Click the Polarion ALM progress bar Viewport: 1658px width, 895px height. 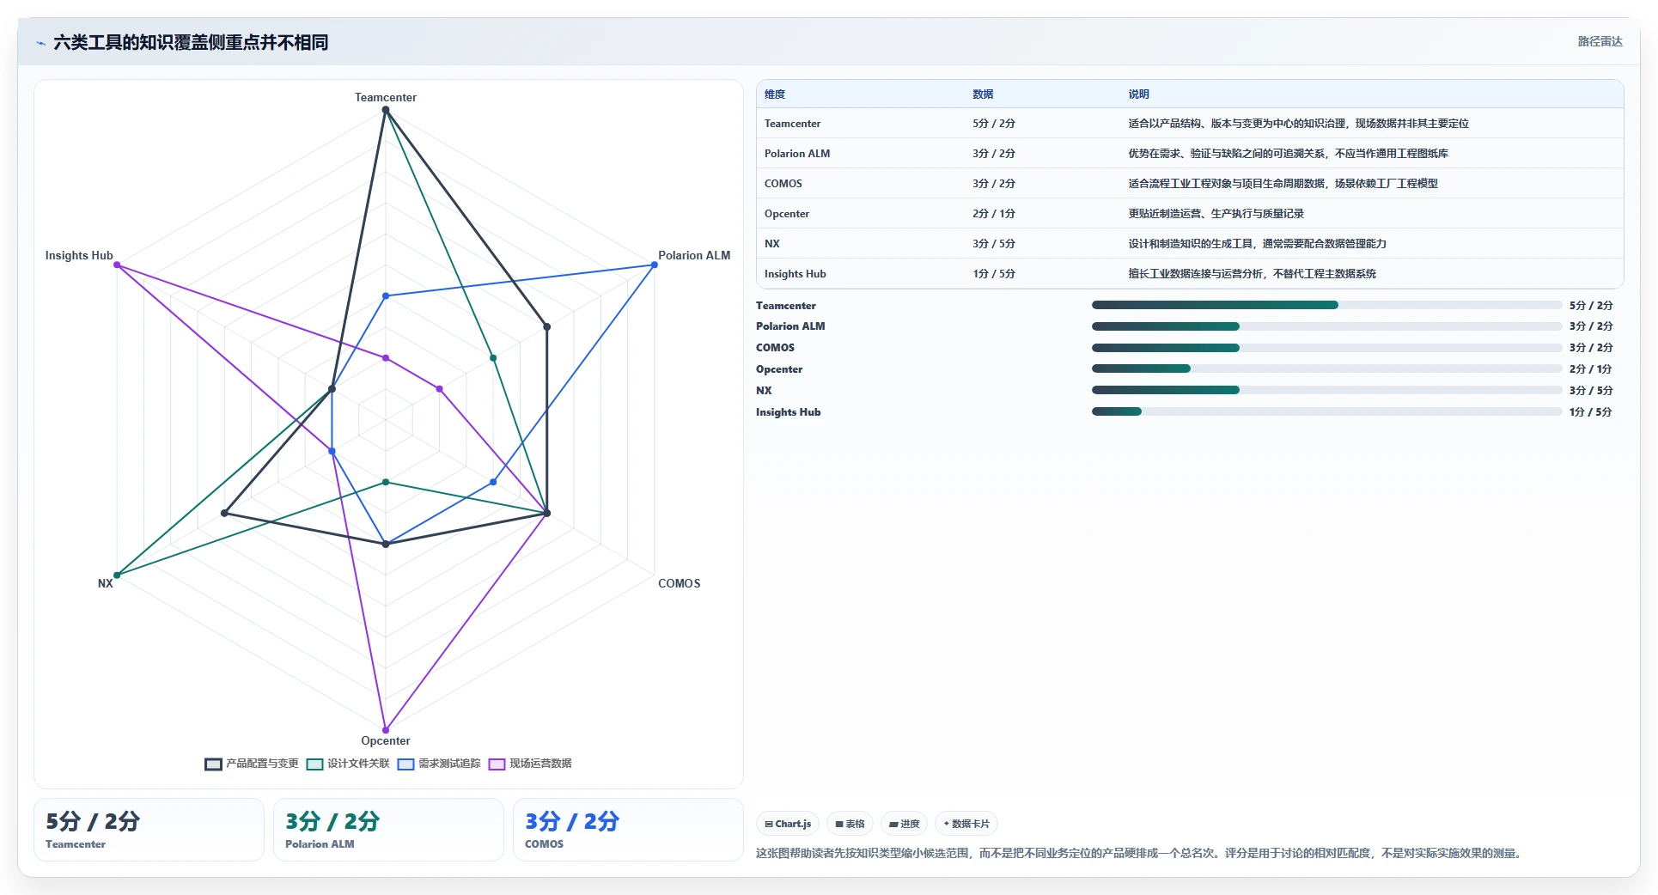click(x=1326, y=326)
